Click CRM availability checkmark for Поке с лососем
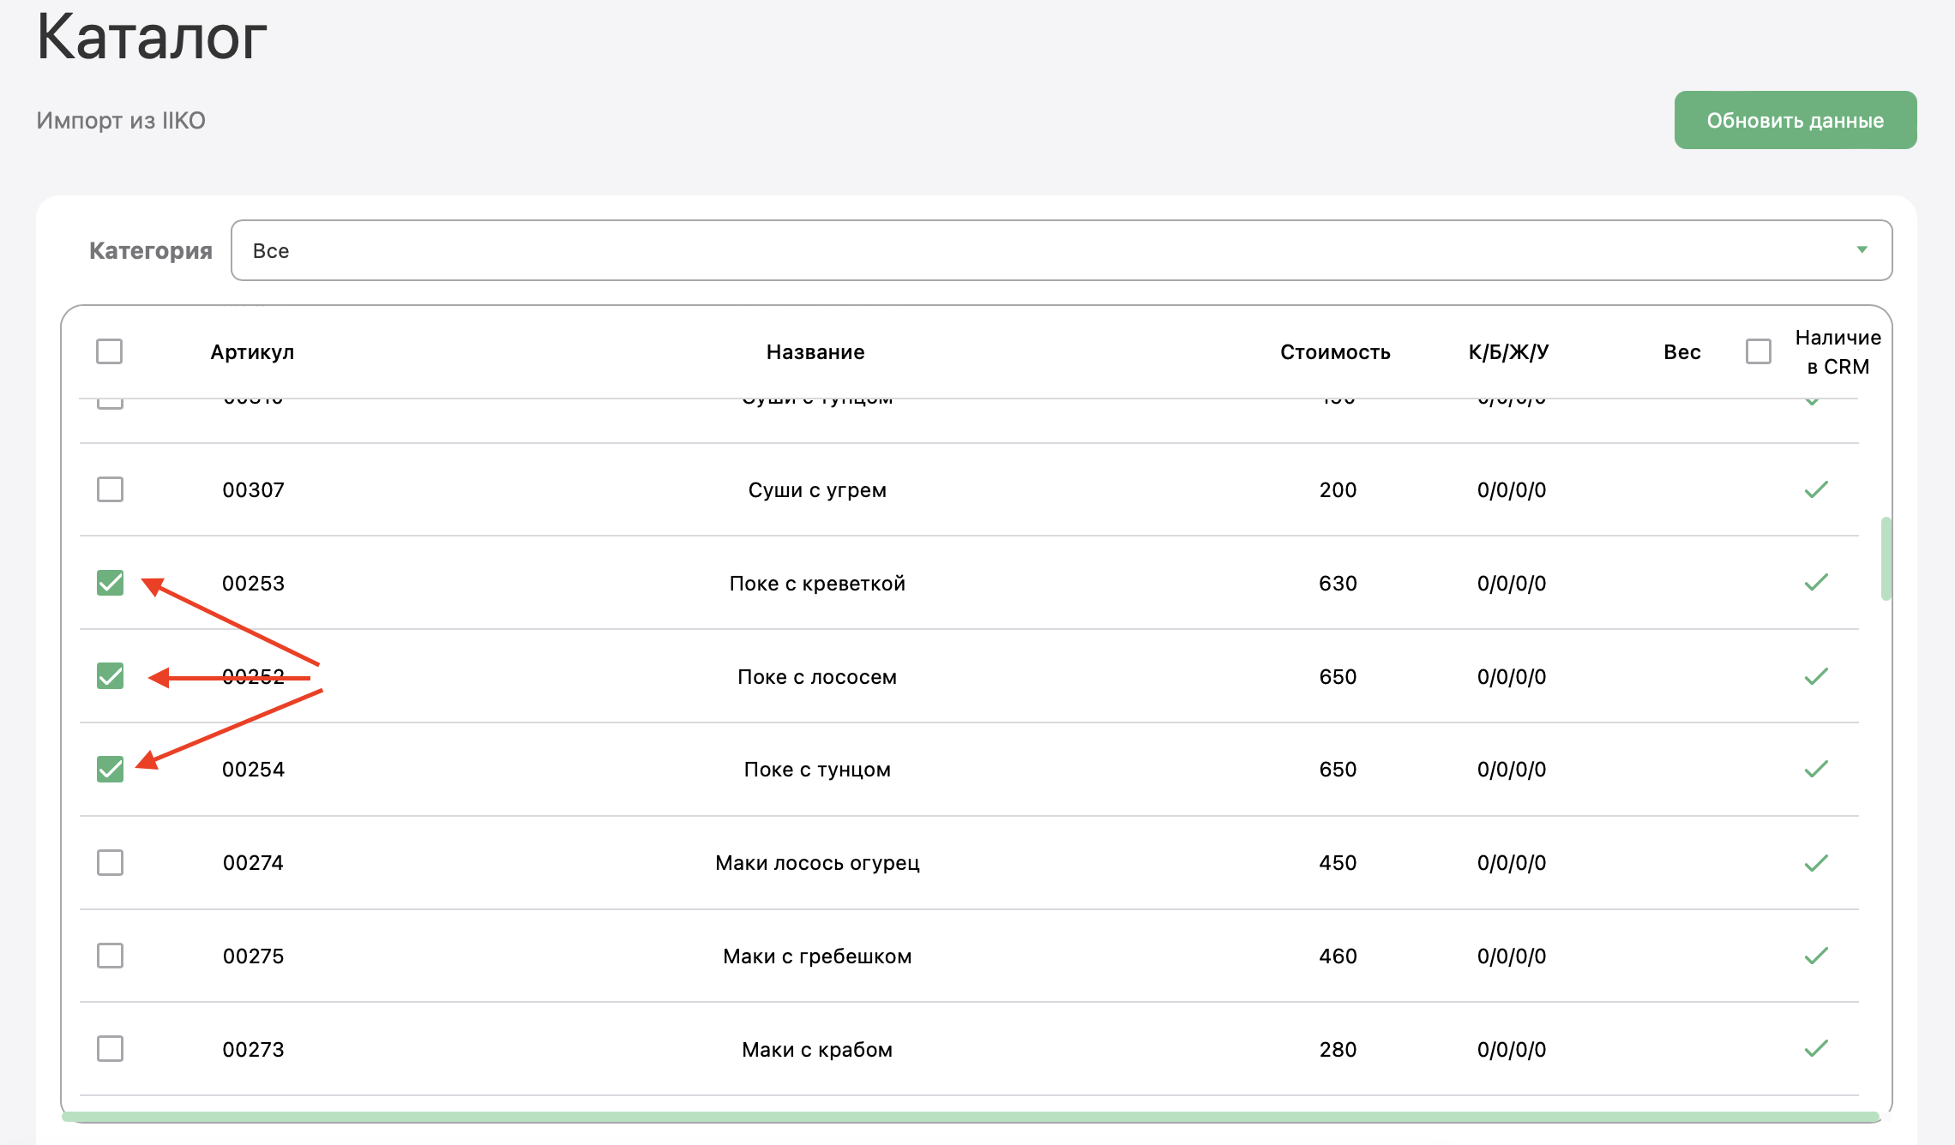Viewport: 1955px width, 1145px height. click(1815, 676)
